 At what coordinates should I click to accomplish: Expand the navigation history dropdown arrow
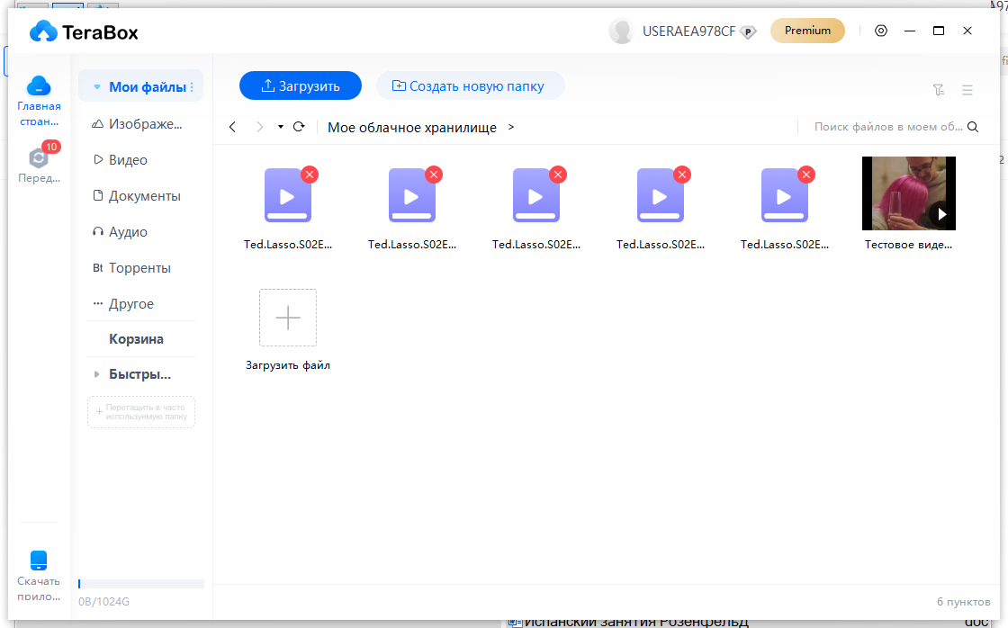pyautogui.click(x=281, y=128)
